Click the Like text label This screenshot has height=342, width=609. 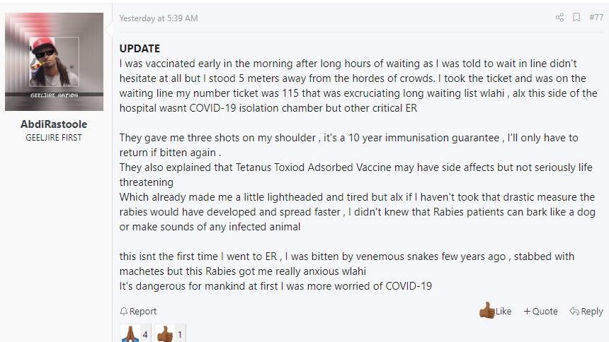pos(503,312)
